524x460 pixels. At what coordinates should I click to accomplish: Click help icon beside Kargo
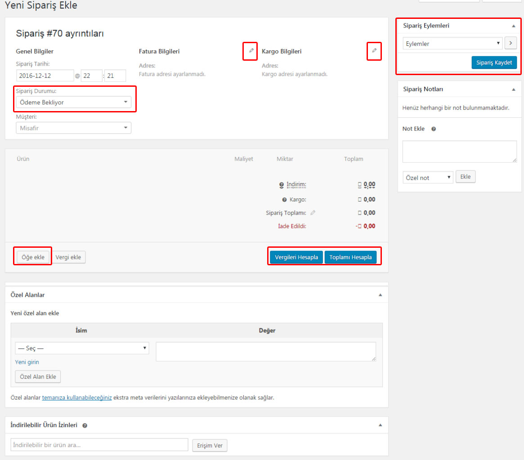point(284,200)
